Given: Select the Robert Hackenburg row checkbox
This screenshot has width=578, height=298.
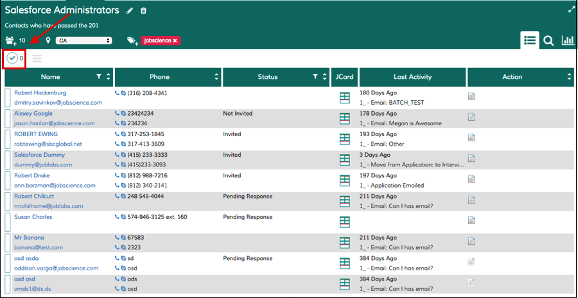Looking at the screenshot, I should point(8,98).
